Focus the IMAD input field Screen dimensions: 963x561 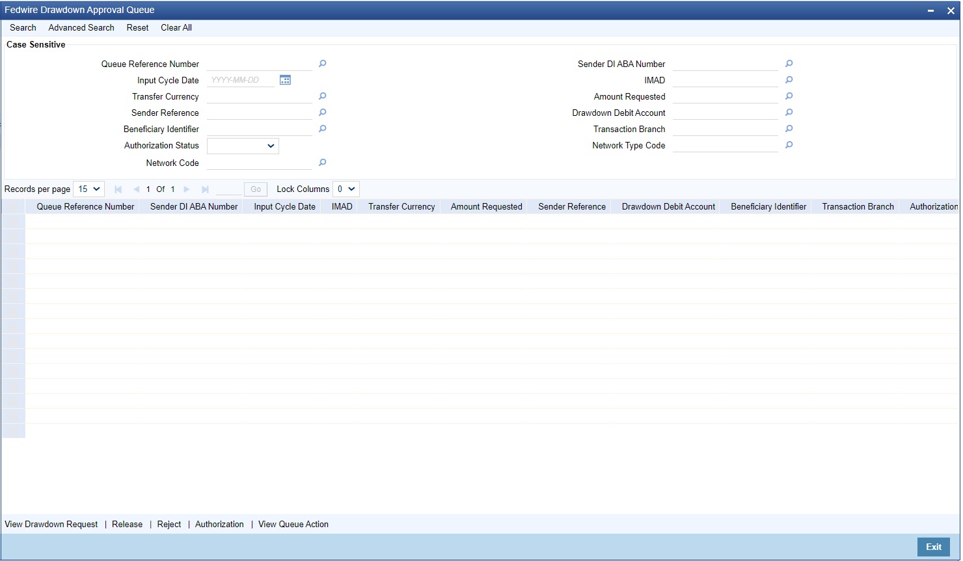click(726, 80)
